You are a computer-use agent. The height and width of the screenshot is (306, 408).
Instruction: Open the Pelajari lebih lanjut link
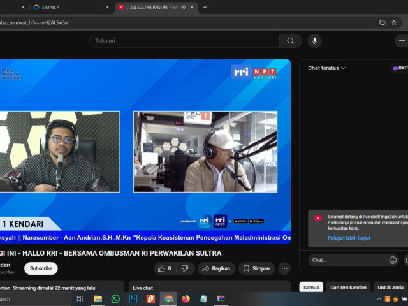(349, 238)
